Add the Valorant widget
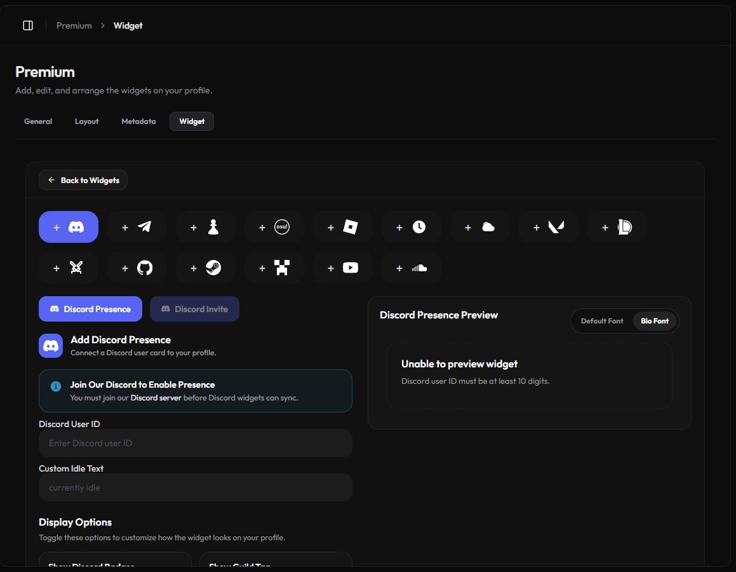The image size is (736, 572). 548,227
